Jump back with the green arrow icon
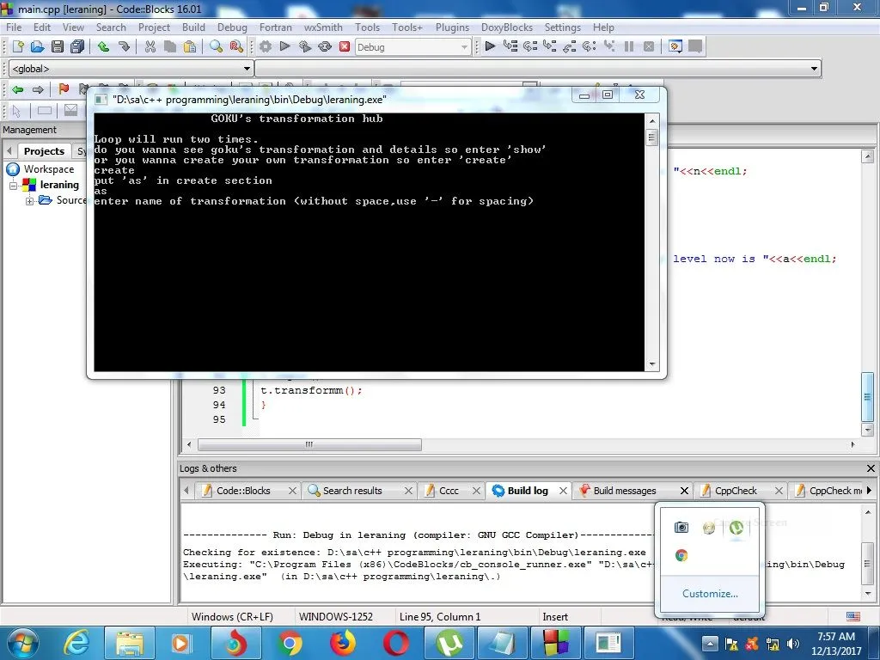 pos(17,89)
